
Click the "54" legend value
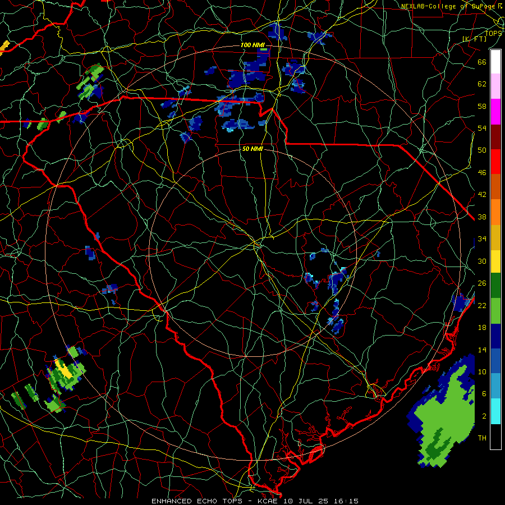point(482,128)
